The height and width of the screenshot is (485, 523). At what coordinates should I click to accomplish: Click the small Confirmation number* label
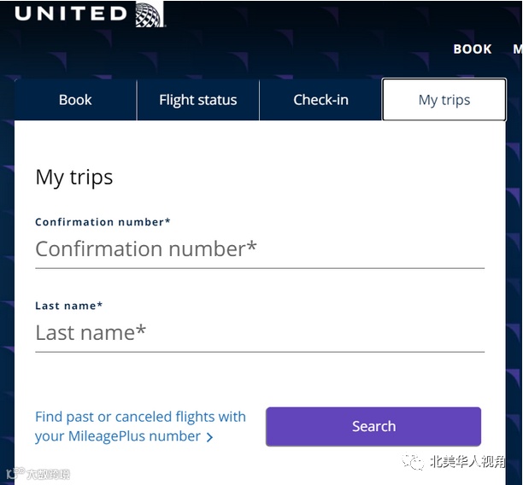pos(103,222)
